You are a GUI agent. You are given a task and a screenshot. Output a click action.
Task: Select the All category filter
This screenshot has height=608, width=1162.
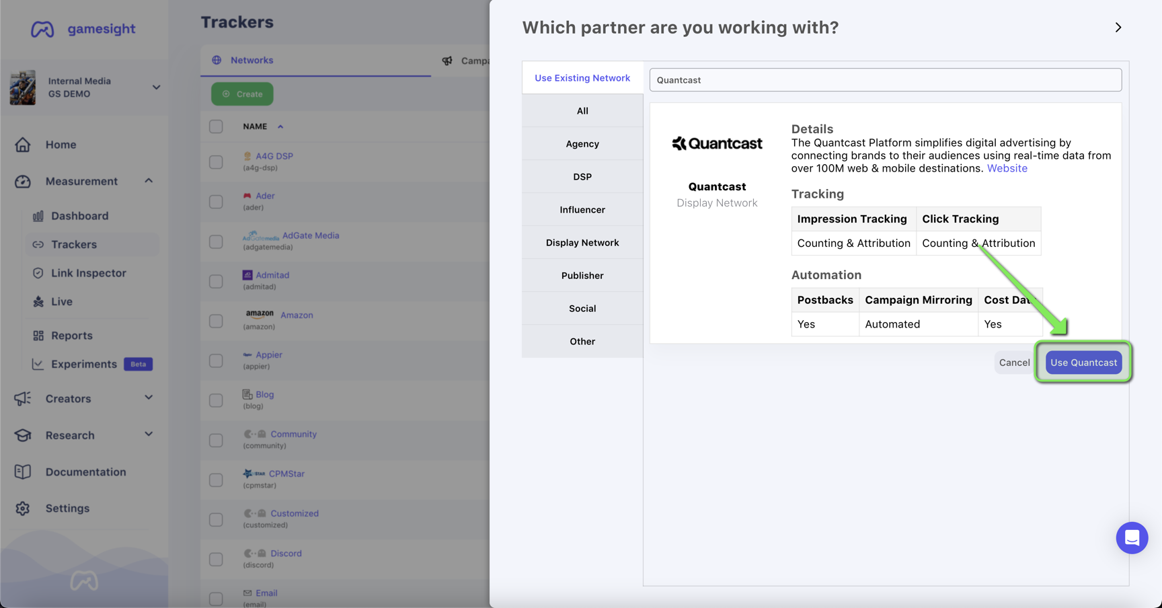point(582,111)
